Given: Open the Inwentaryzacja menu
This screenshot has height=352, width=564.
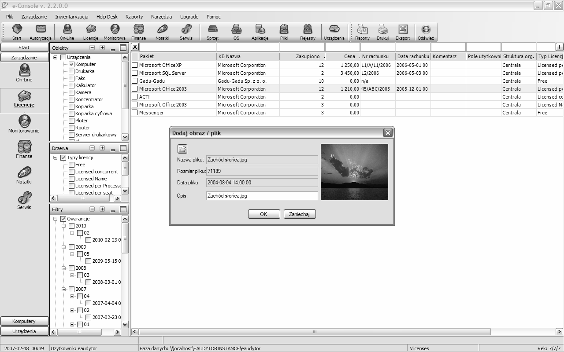Looking at the screenshot, I should pyautogui.click(x=72, y=17).
